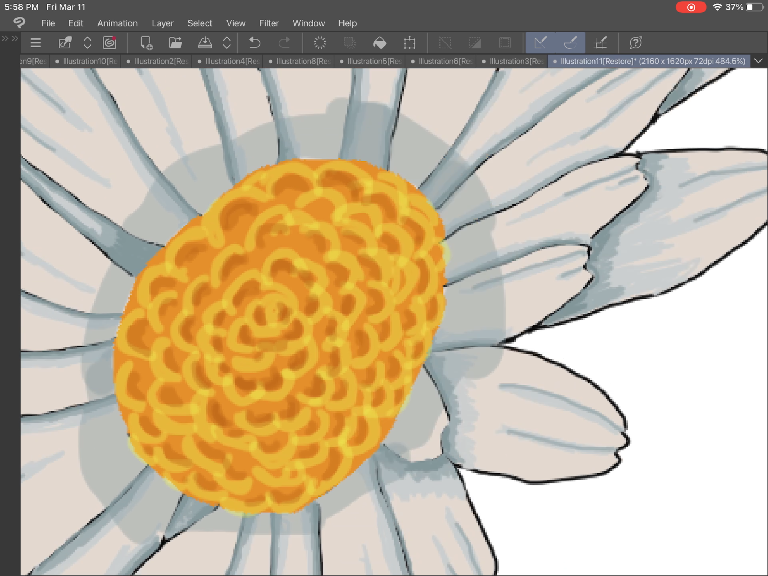Toggle Snap to Special Ruler

coord(570,43)
